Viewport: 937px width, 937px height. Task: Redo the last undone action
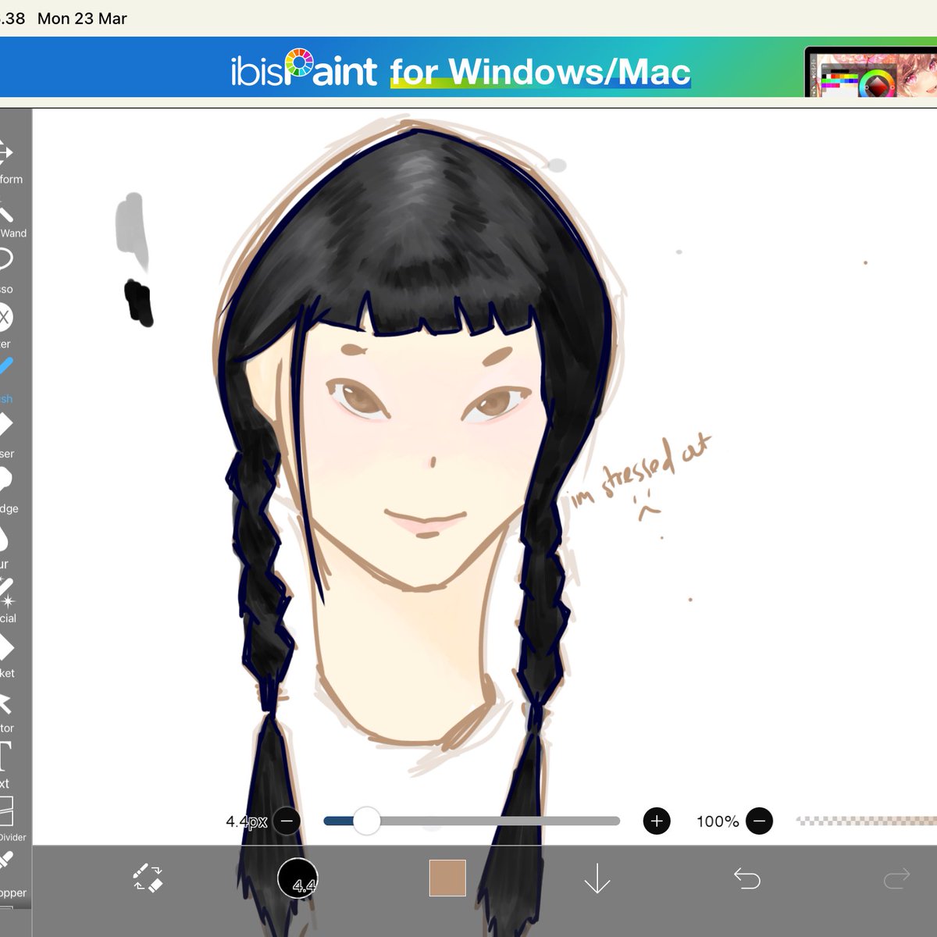pos(896,878)
